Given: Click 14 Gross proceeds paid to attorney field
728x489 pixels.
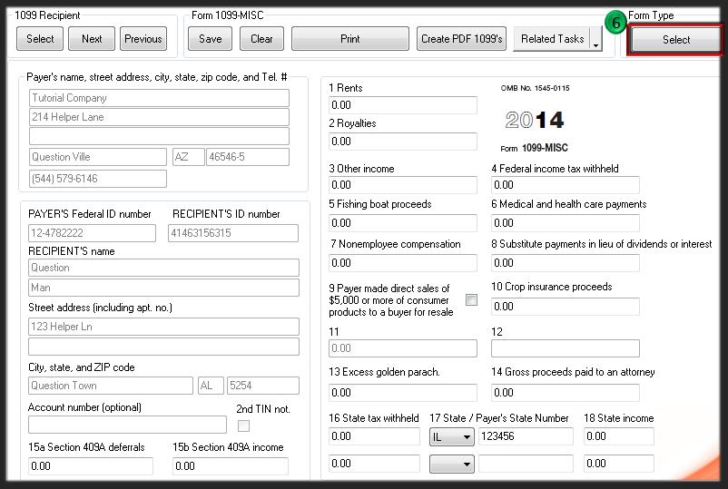Looking at the screenshot, I should pyautogui.click(x=565, y=393).
